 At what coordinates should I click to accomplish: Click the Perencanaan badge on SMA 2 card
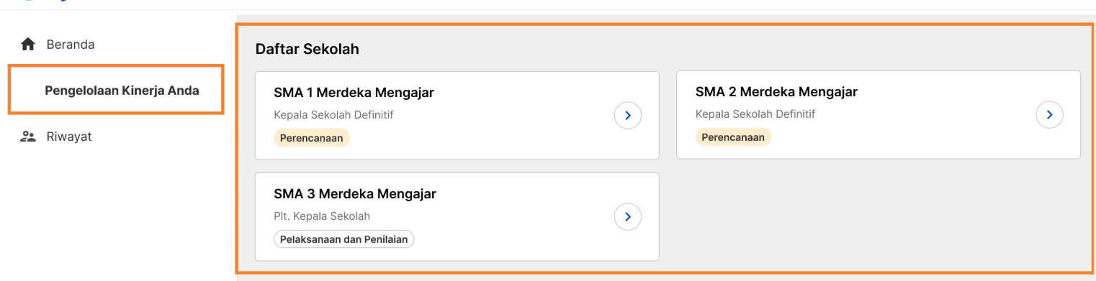(x=733, y=137)
